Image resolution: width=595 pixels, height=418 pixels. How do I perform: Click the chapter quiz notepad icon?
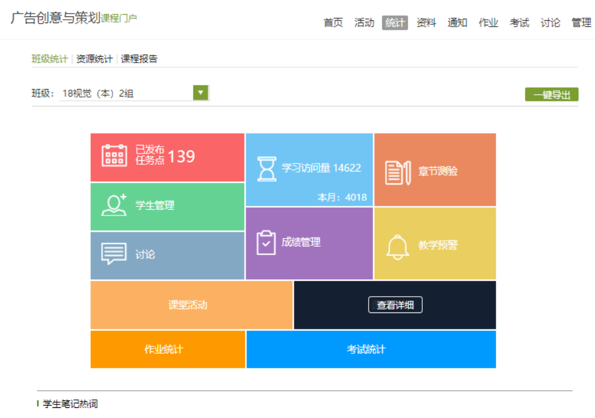[x=397, y=172]
